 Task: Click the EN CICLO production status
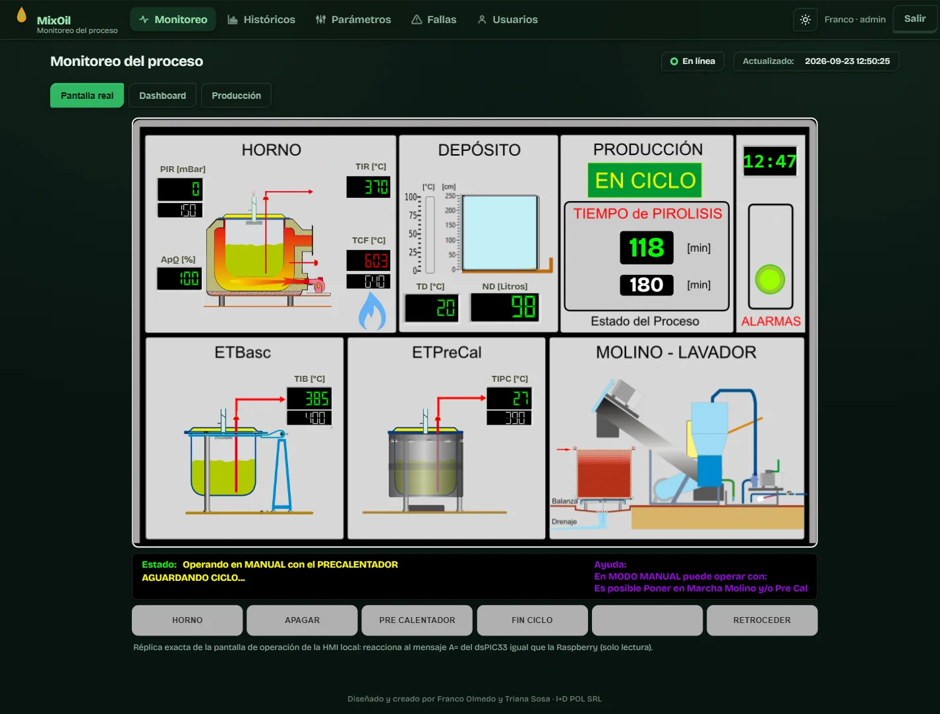645,180
